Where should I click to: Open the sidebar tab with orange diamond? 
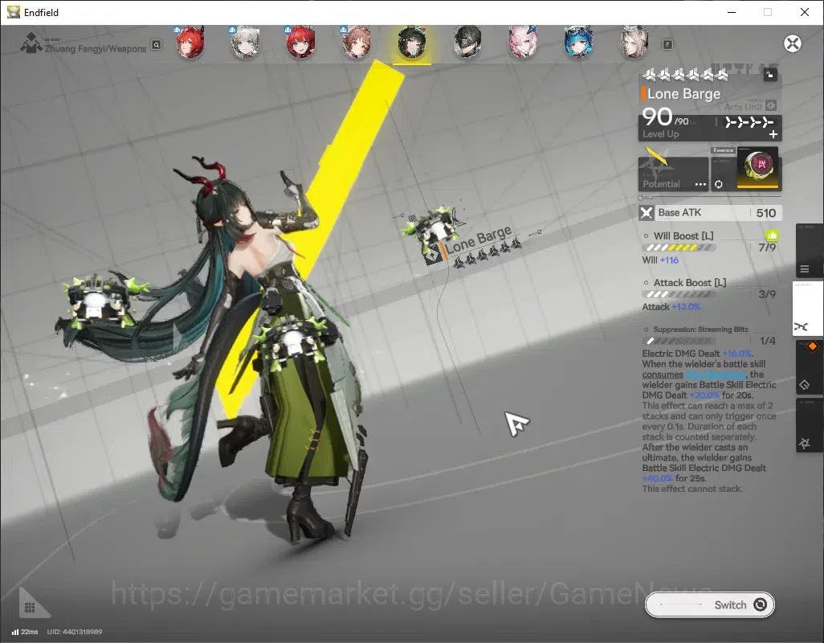tap(808, 367)
